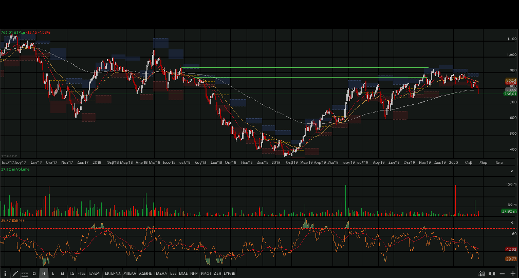Click the green current price label 766.01

tap(510, 94)
